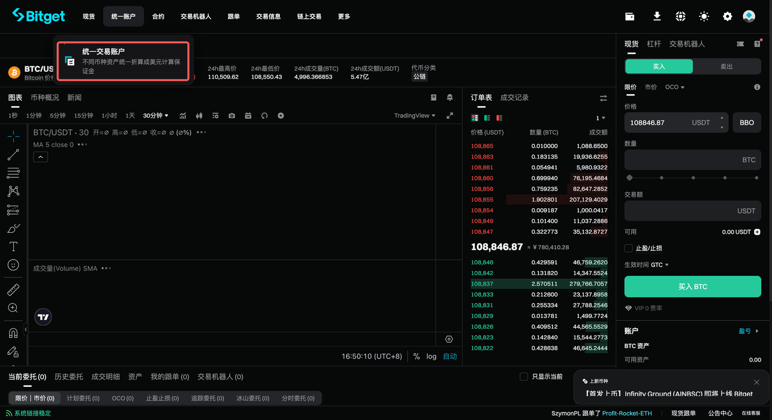Select the 统一交易账户 menu entry
The height and width of the screenshot is (420, 772).
pyautogui.click(x=124, y=61)
